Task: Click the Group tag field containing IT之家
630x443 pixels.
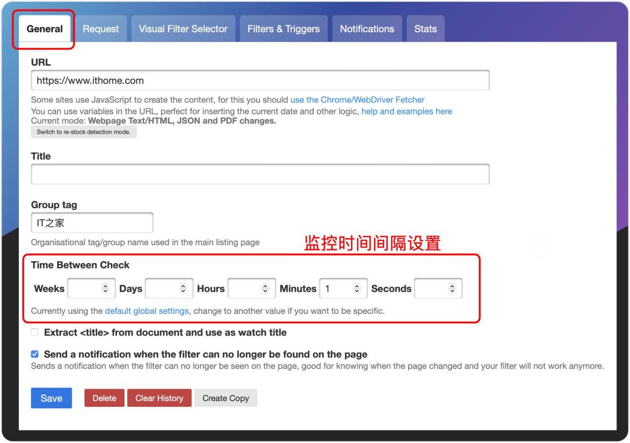Action: click(x=92, y=222)
